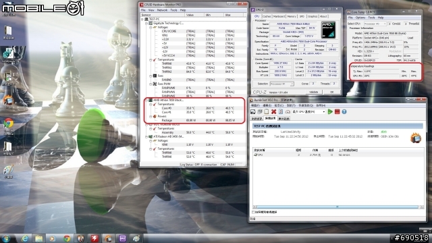432x243 pixels.
Task: Click the clipboard icon in BurnInTest toolbar
Action: [267, 111]
